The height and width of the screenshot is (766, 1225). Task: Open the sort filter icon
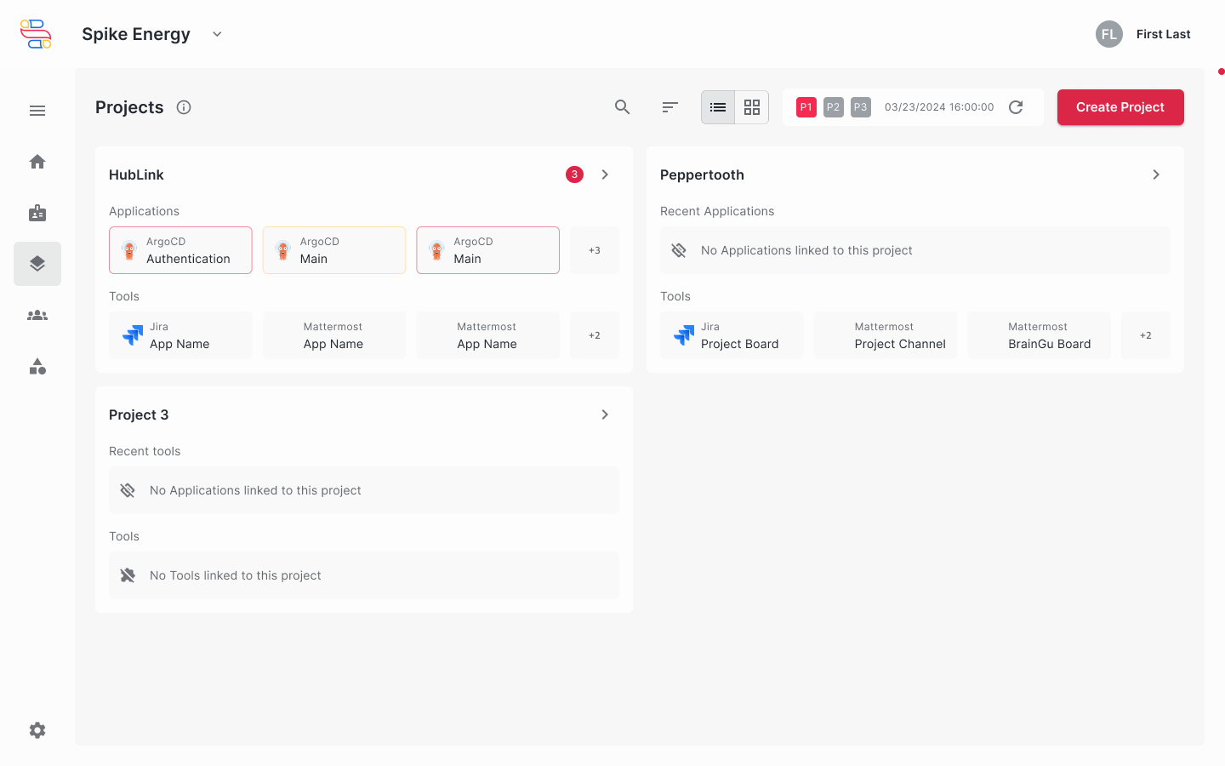(670, 107)
